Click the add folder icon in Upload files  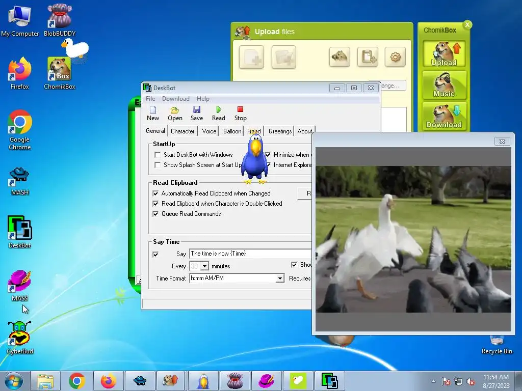pos(283,57)
